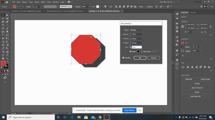
Task: Open the File menu
Action: tap(13, 2)
